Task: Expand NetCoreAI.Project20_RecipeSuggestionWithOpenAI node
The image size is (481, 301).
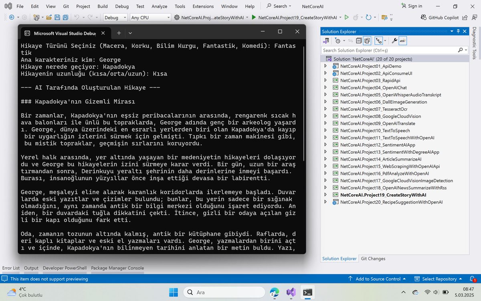Action: [x=325, y=202]
